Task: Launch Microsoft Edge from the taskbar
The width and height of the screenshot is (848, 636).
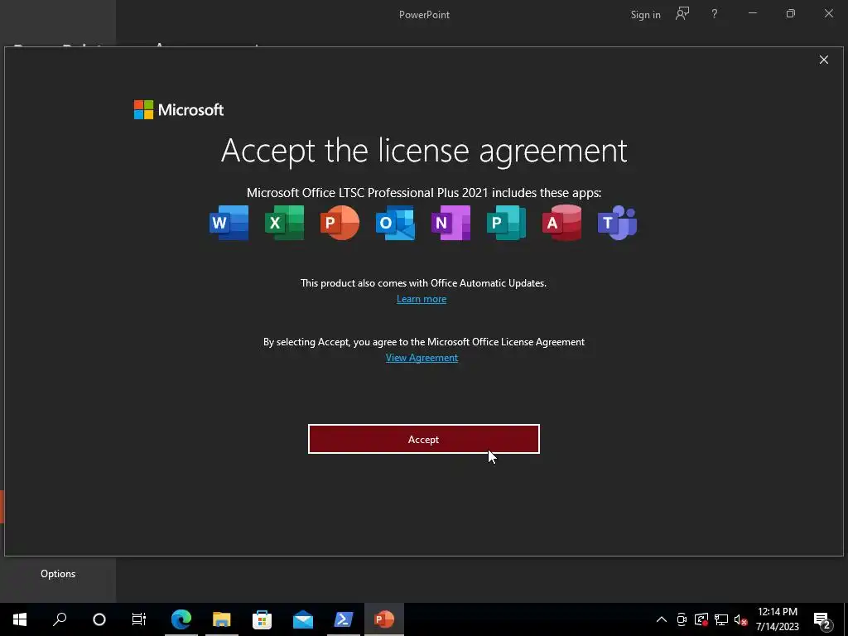Action: [181, 619]
